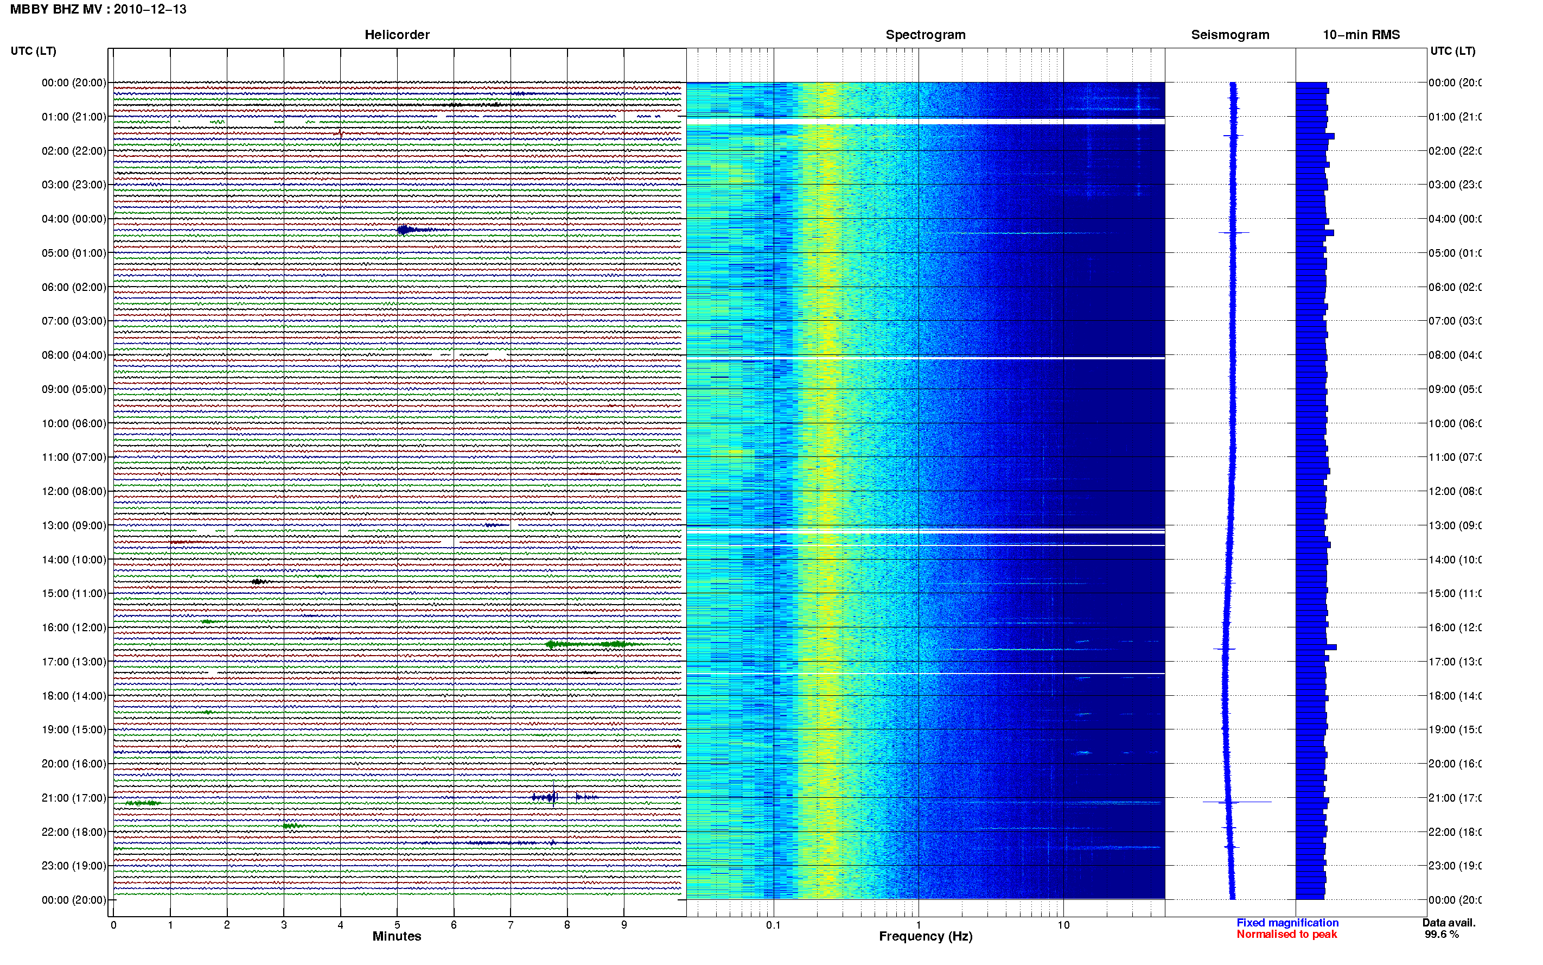This screenshot has height=965, width=1543.
Task: Click helicorder time label 11:00 (07:00)
Action: click(x=74, y=457)
